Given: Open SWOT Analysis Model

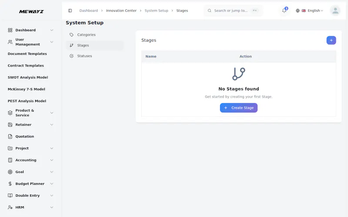Looking at the screenshot, I should click(x=28, y=77).
